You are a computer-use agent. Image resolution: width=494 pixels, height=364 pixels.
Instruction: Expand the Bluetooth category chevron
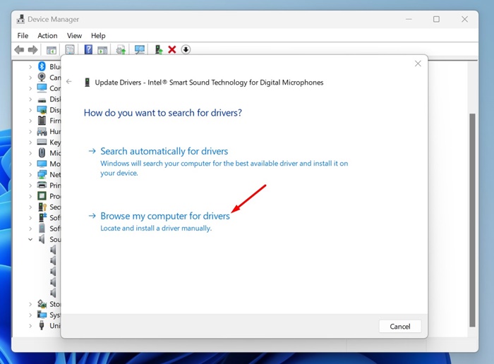pyautogui.click(x=30, y=67)
